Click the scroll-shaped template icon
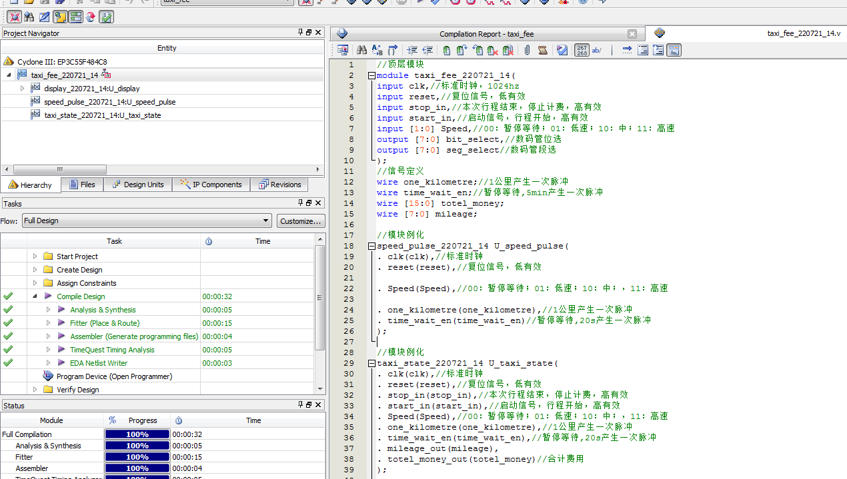 click(543, 50)
